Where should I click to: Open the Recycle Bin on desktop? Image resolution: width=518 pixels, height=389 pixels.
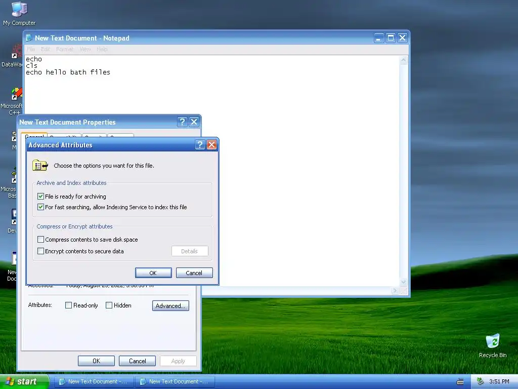coord(493,345)
